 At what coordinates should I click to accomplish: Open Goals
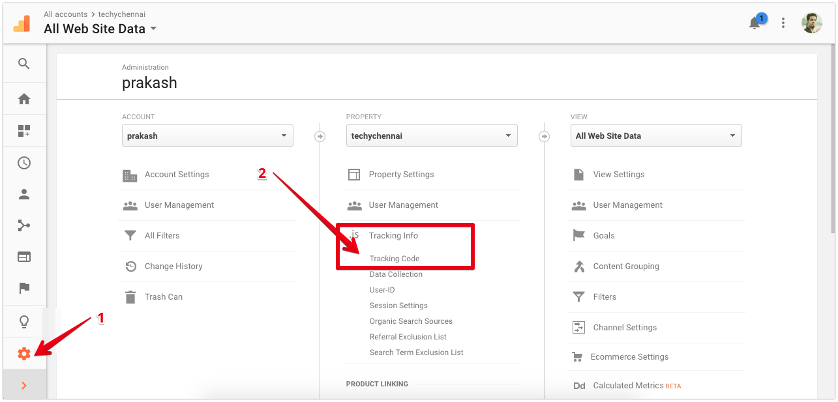pos(604,236)
